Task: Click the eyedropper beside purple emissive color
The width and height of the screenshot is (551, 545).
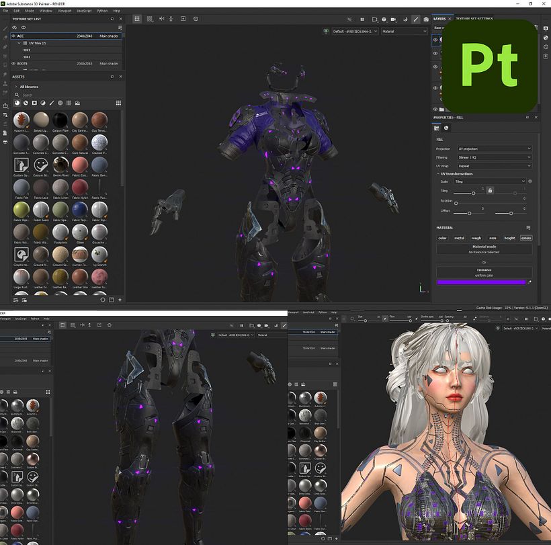Action: click(529, 282)
